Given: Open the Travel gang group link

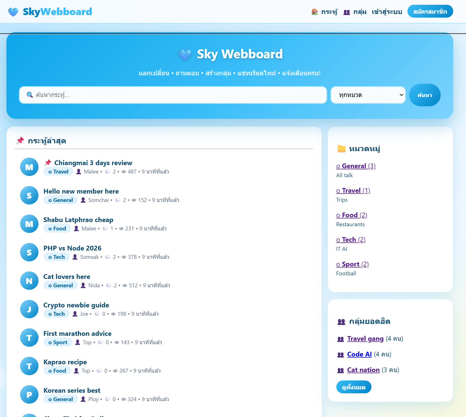Looking at the screenshot, I should (x=365, y=339).
